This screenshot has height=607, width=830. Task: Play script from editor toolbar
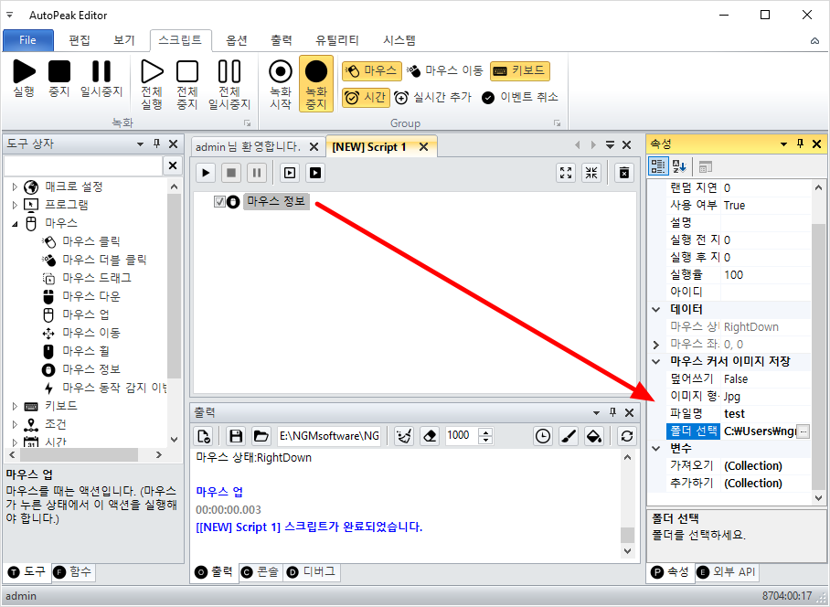206,173
